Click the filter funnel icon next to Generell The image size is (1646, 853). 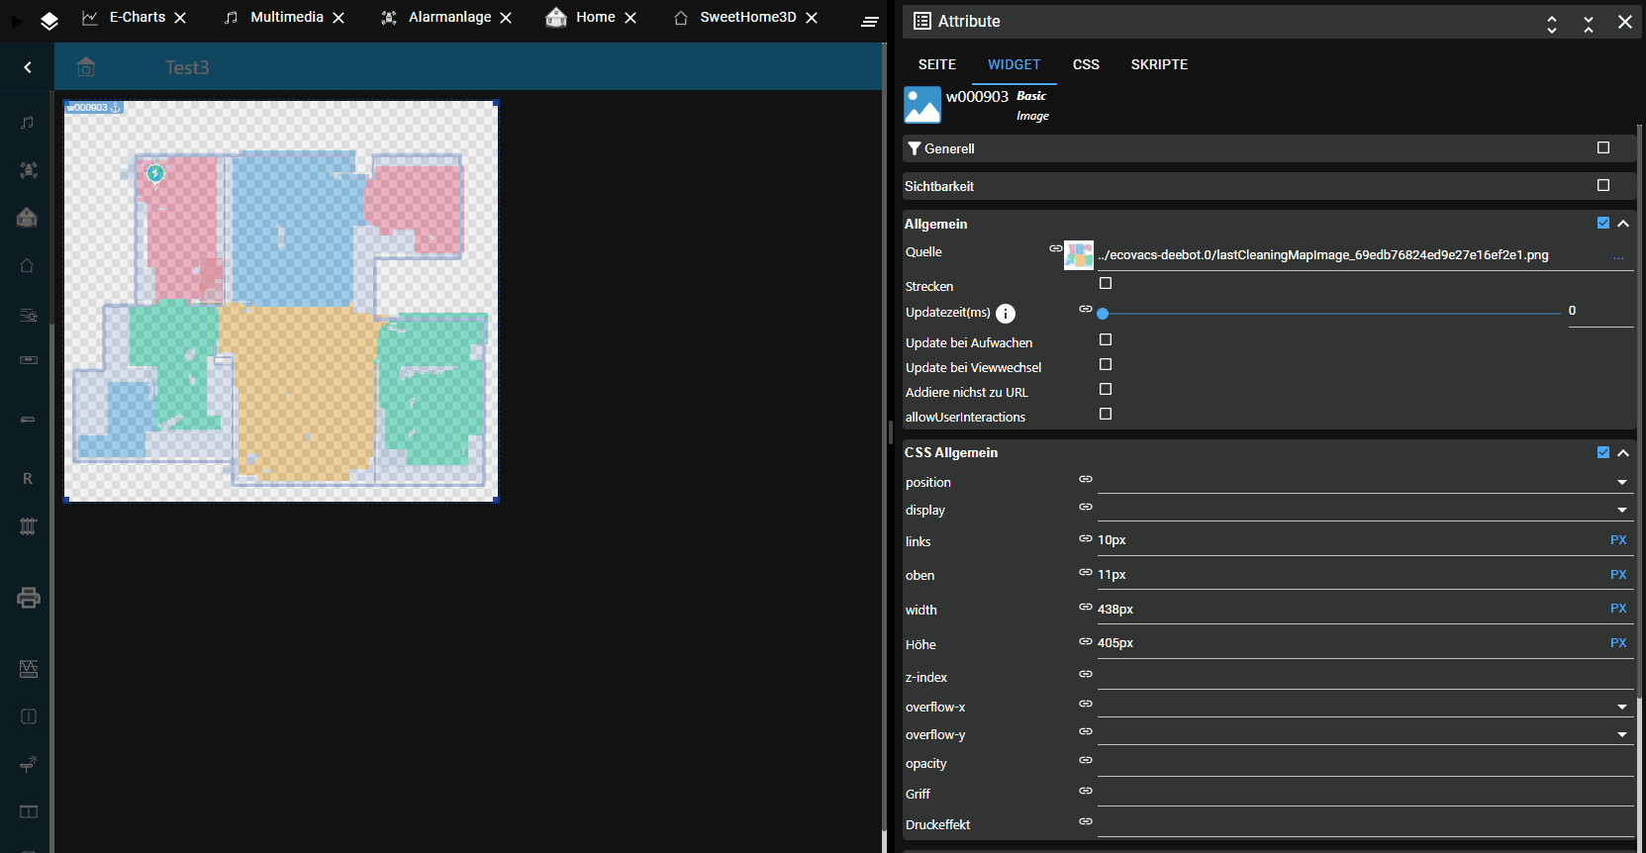(915, 148)
